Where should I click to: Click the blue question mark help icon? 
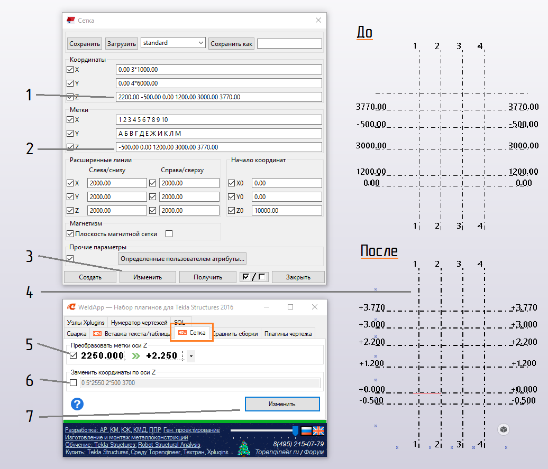click(77, 405)
